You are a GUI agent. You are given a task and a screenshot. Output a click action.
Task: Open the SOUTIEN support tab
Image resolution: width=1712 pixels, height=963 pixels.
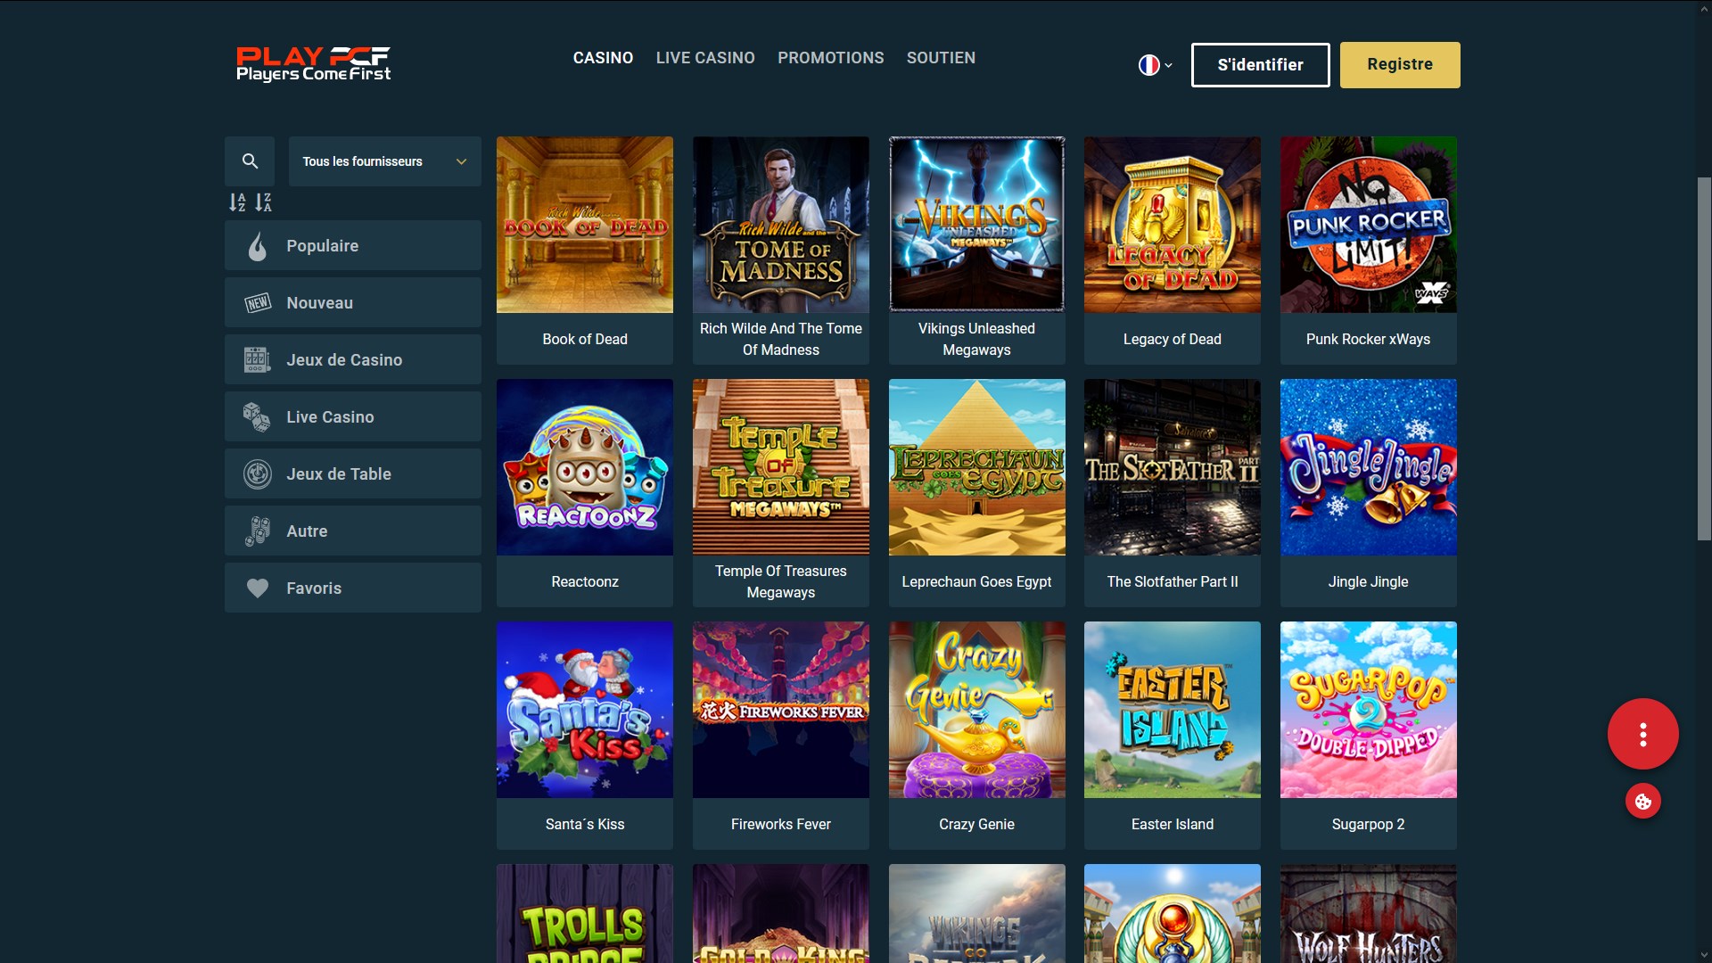tap(941, 58)
